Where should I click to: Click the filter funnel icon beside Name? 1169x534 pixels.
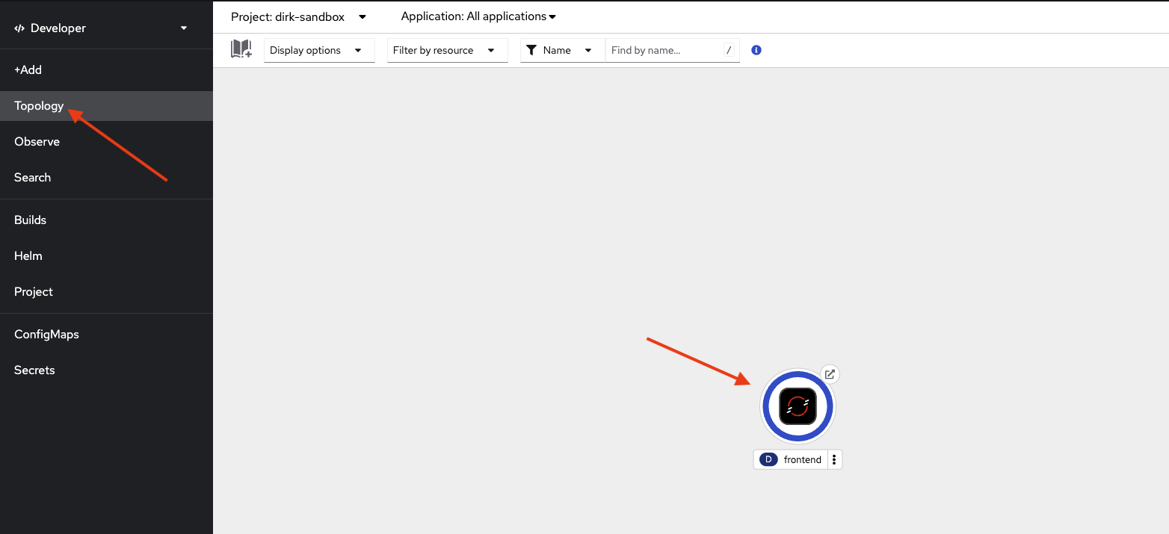click(531, 50)
